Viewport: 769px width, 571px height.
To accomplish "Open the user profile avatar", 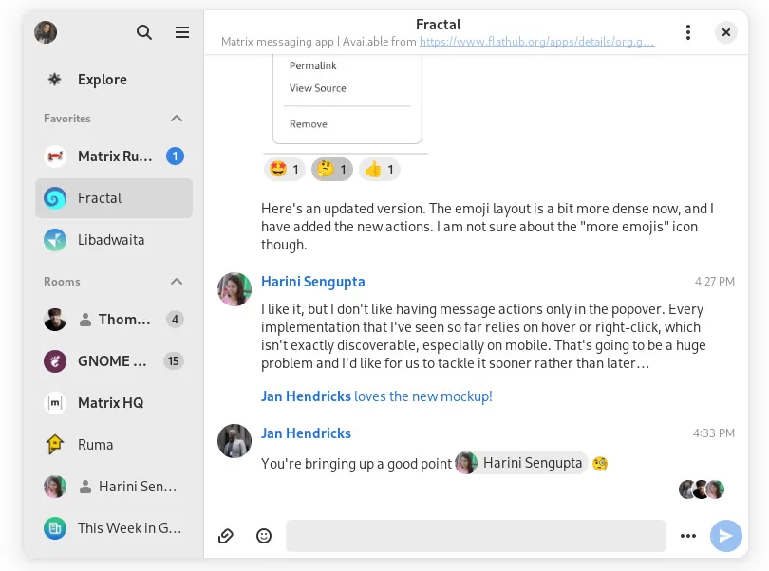I will point(46,32).
